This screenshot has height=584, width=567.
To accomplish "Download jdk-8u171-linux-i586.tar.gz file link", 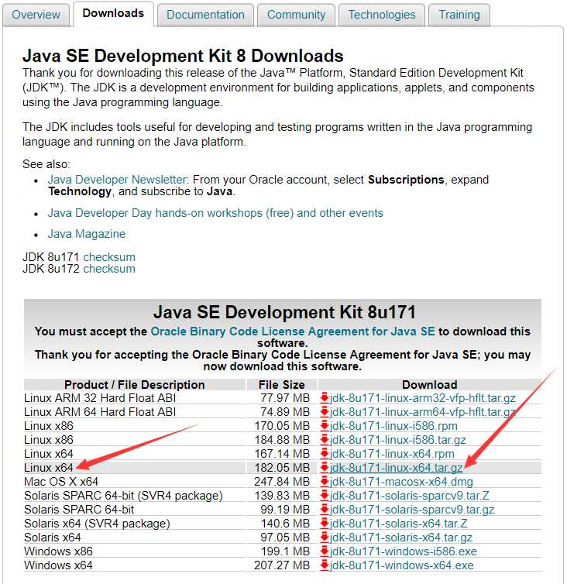I will pyautogui.click(x=398, y=440).
